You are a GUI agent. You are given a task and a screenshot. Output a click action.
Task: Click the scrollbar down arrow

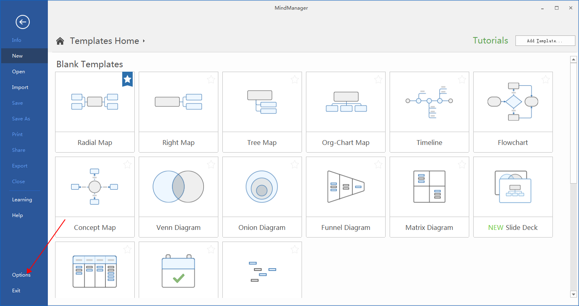574,294
